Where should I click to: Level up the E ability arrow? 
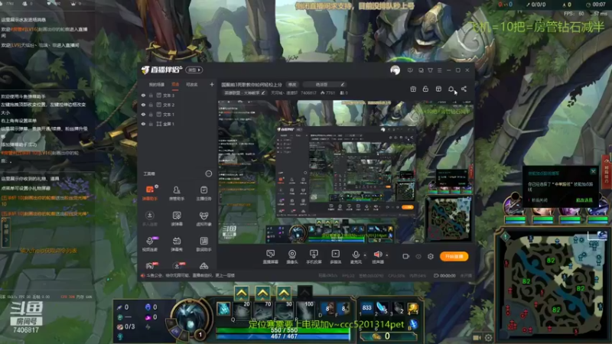(284, 293)
